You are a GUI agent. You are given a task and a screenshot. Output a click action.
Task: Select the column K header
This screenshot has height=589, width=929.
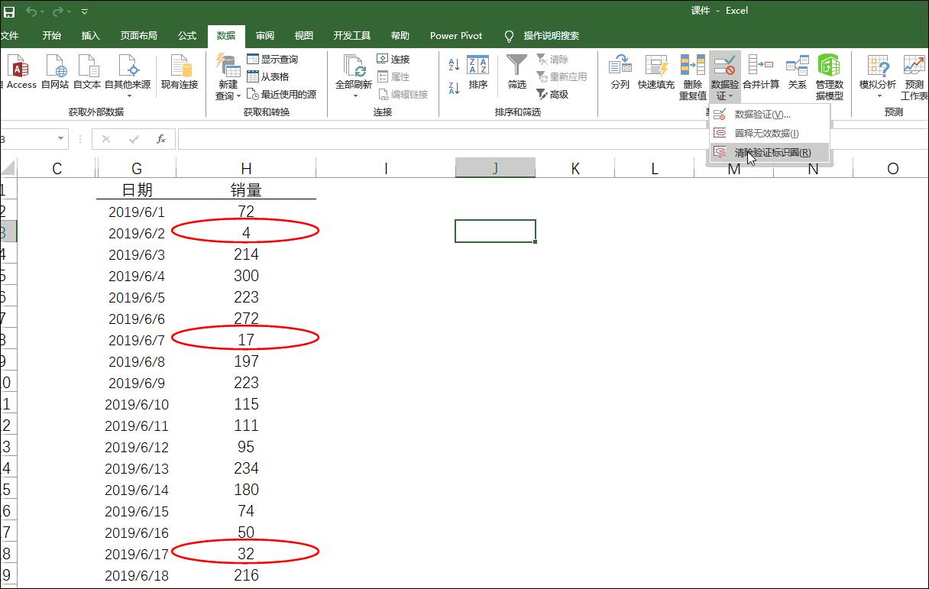coord(575,167)
